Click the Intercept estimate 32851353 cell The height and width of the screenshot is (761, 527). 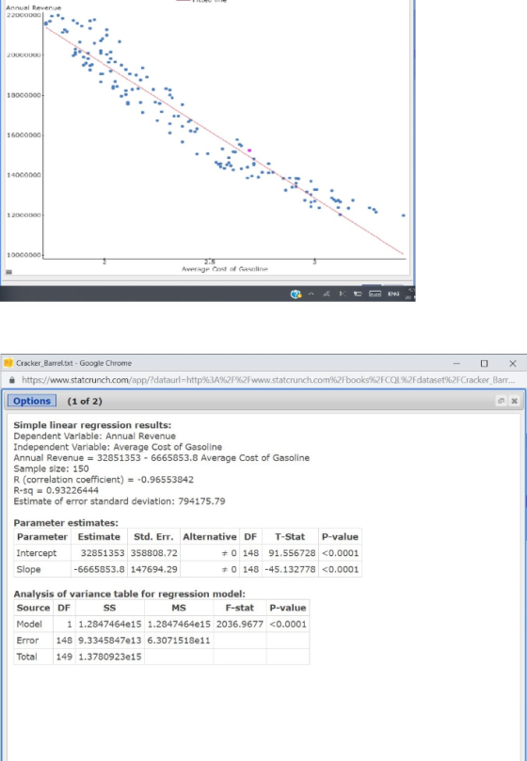99,553
